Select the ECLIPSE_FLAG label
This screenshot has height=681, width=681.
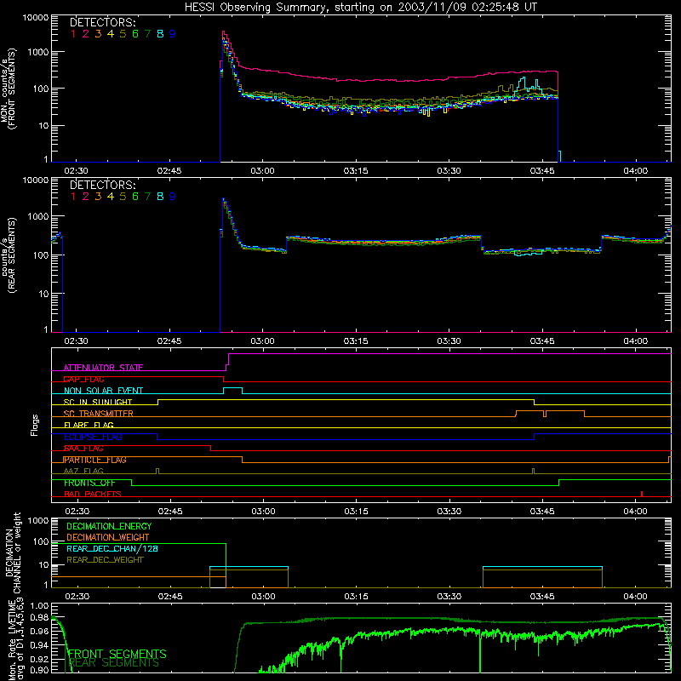(93, 437)
